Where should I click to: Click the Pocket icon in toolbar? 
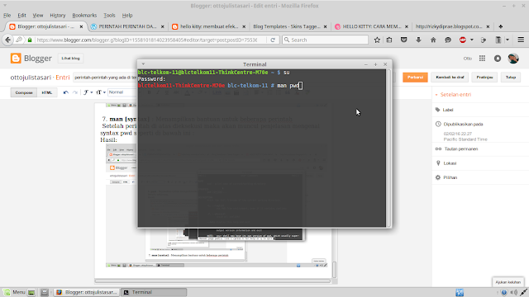click(x=404, y=40)
